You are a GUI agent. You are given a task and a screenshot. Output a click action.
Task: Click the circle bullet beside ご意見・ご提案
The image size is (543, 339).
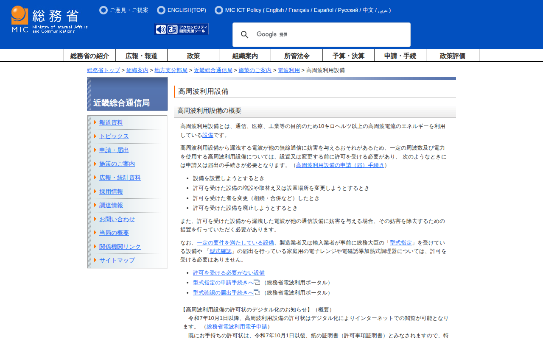coord(104,10)
